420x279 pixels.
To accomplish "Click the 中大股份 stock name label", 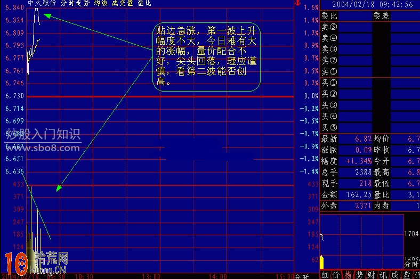I will click(42, 3).
